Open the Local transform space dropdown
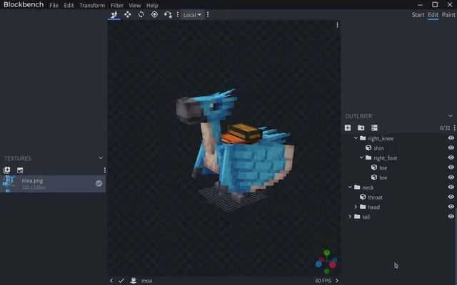457x285 pixels. coord(192,15)
